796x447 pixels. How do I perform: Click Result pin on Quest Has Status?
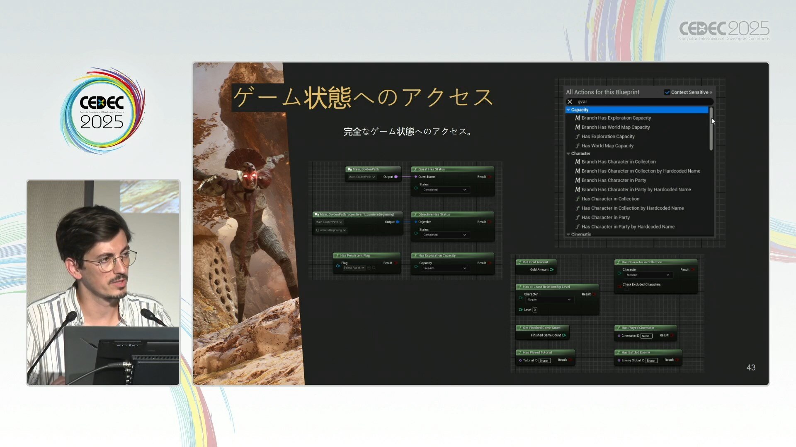tap(490, 177)
